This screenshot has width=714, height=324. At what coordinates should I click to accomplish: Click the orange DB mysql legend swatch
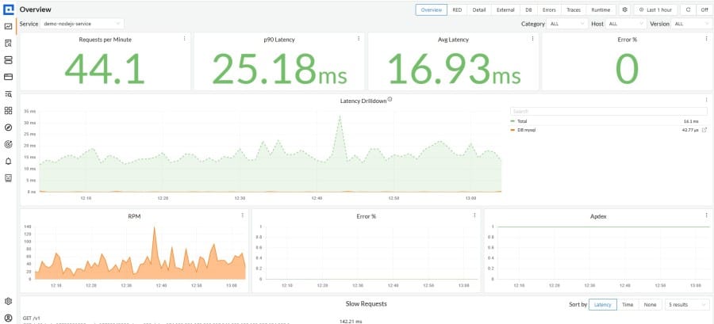(512, 130)
